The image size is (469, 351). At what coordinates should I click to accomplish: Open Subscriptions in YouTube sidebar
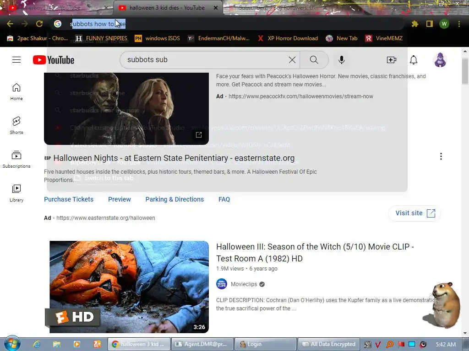16,160
